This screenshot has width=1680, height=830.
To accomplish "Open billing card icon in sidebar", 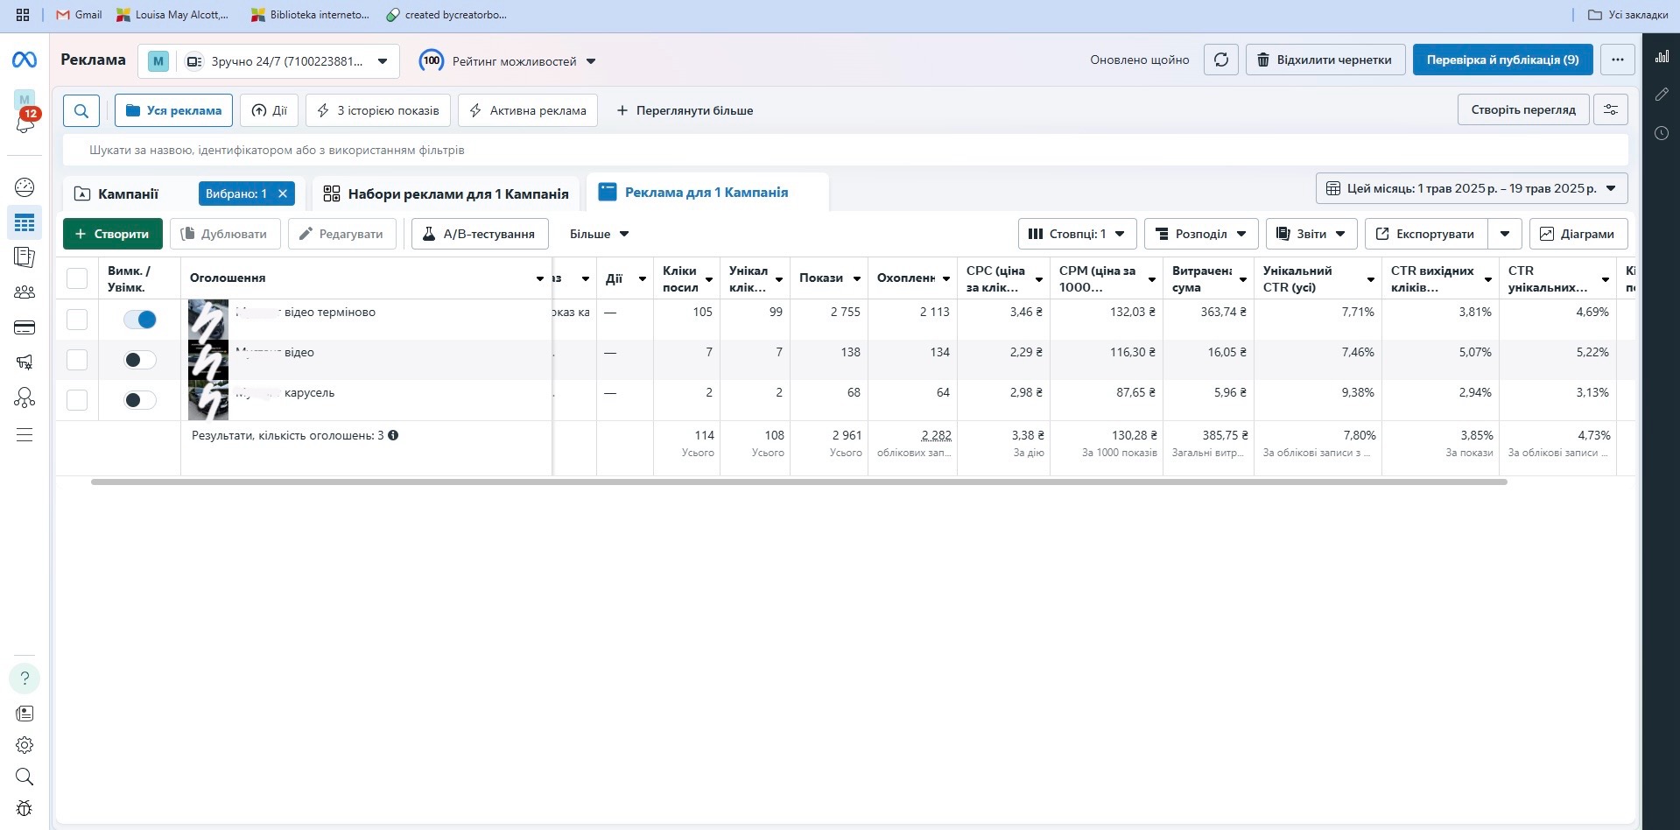I will (x=25, y=327).
